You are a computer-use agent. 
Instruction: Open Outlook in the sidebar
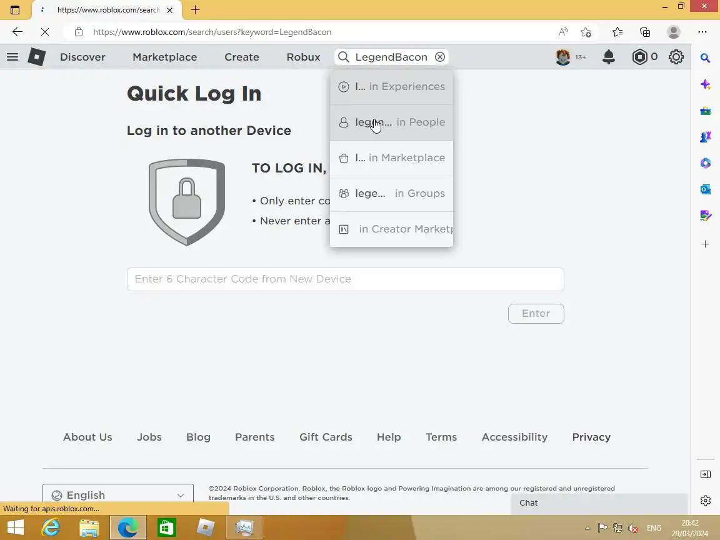pyautogui.click(x=706, y=189)
